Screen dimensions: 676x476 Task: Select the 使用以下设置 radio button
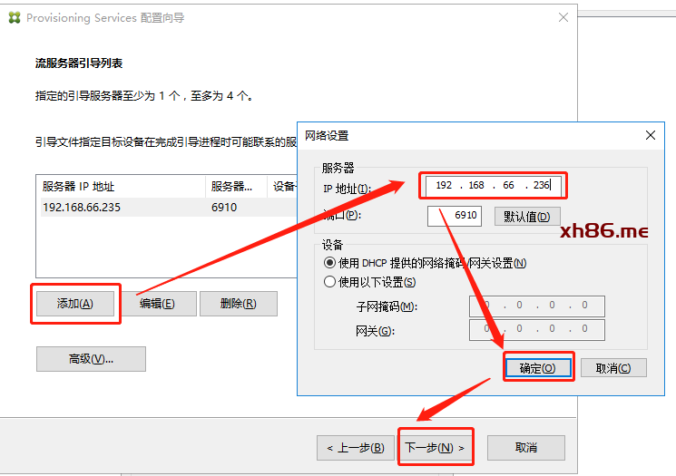pyautogui.click(x=330, y=282)
